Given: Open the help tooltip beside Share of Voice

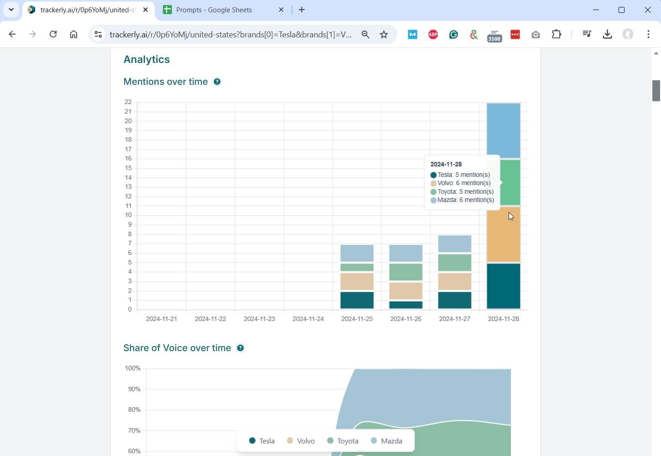Looking at the screenshot, I should (x=240, y=347).
